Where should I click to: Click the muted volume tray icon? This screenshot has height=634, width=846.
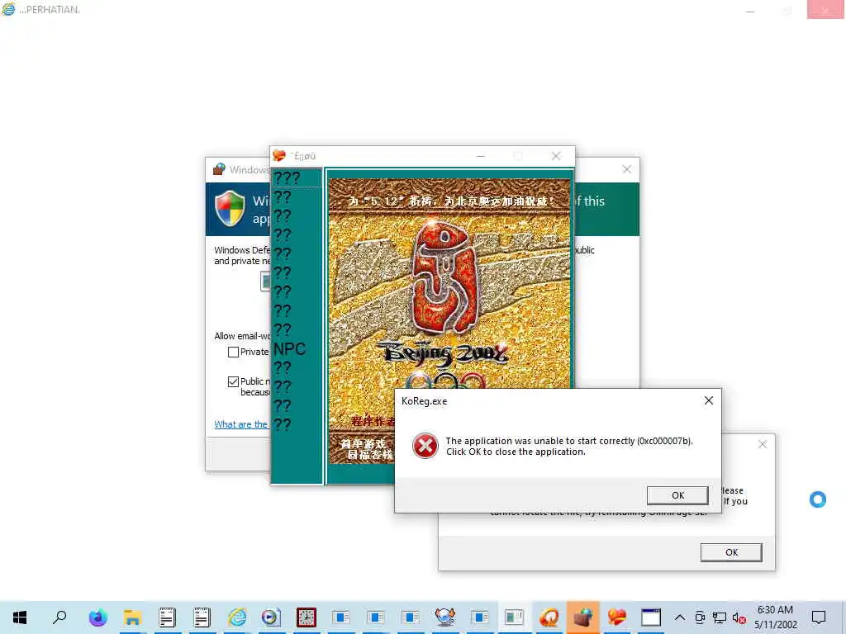pyautogui.click(x=739, y=617)
